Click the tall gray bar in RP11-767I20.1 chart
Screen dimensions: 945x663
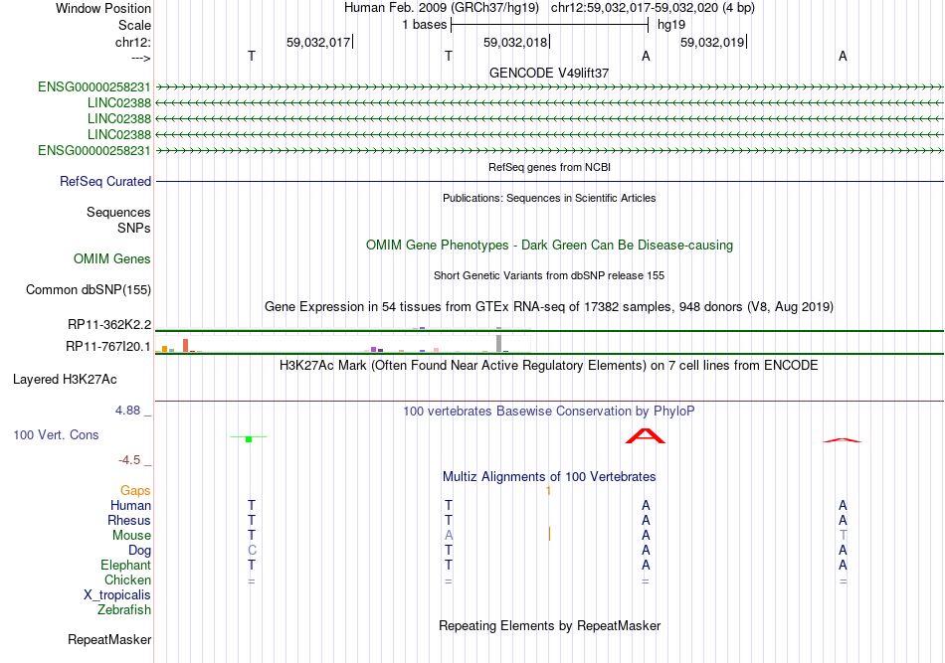pyautogui.click(x=498, y=343)
